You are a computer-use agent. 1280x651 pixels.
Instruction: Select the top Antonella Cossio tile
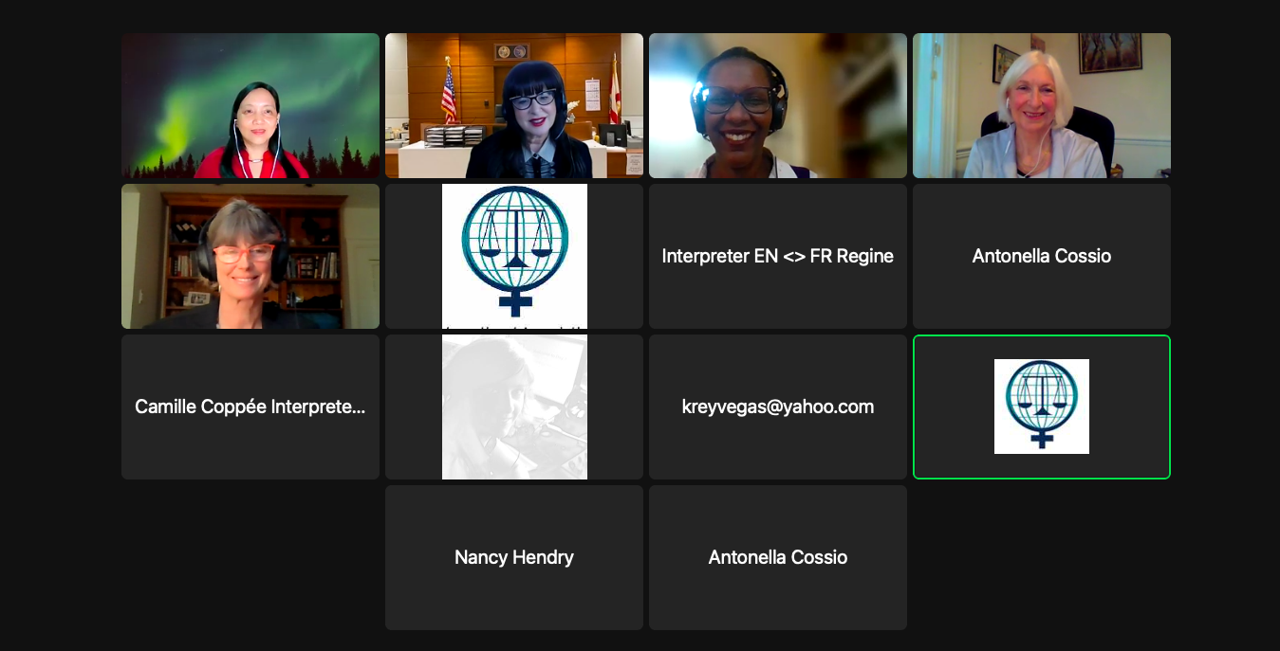coord(1041,256)
